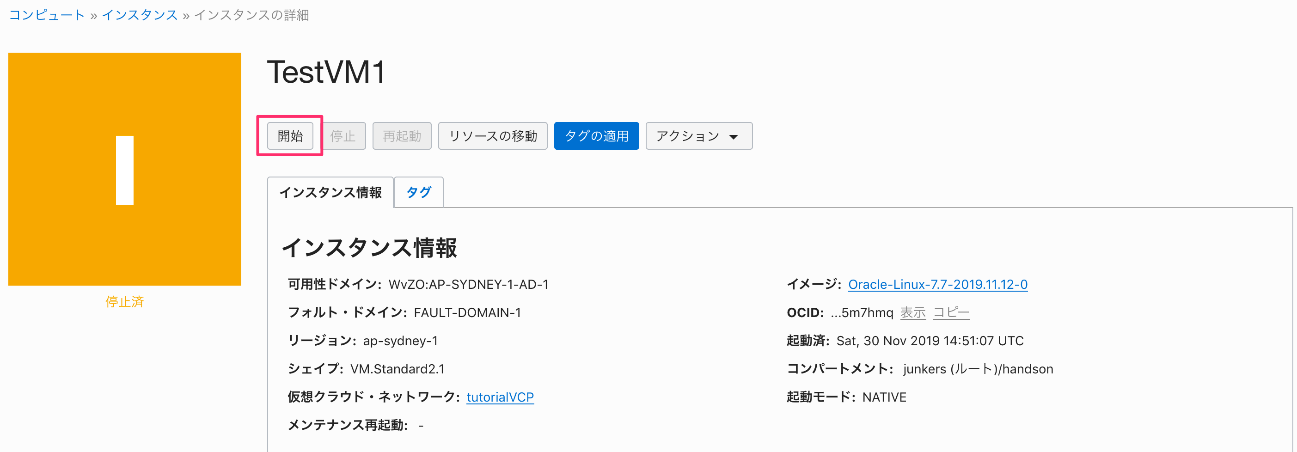Select the WvZO:AP-SYDNEY-1-AD-1 availability domain value
The width and height of the screenshot is (1297, 452).
468,284
